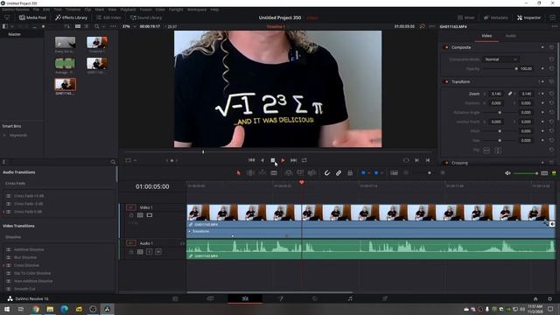Select the arrow Selection Mode tool
560x315 pixels.
(239, 173)
